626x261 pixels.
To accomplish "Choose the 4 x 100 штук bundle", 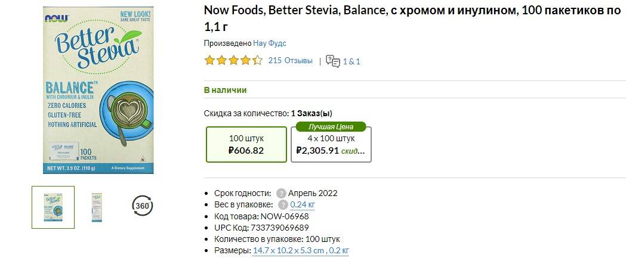I will (331, 145).
